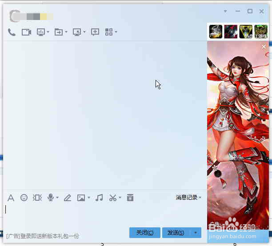
Task: Click the send file folder icon
Action: (59, 32)
